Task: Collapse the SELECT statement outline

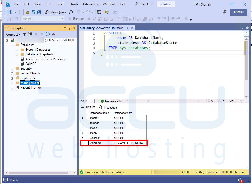Action: tap(105, 33)
